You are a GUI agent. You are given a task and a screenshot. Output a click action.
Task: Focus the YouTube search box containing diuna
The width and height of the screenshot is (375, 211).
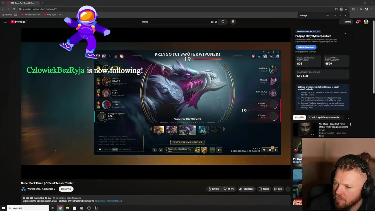pos(176,22)
